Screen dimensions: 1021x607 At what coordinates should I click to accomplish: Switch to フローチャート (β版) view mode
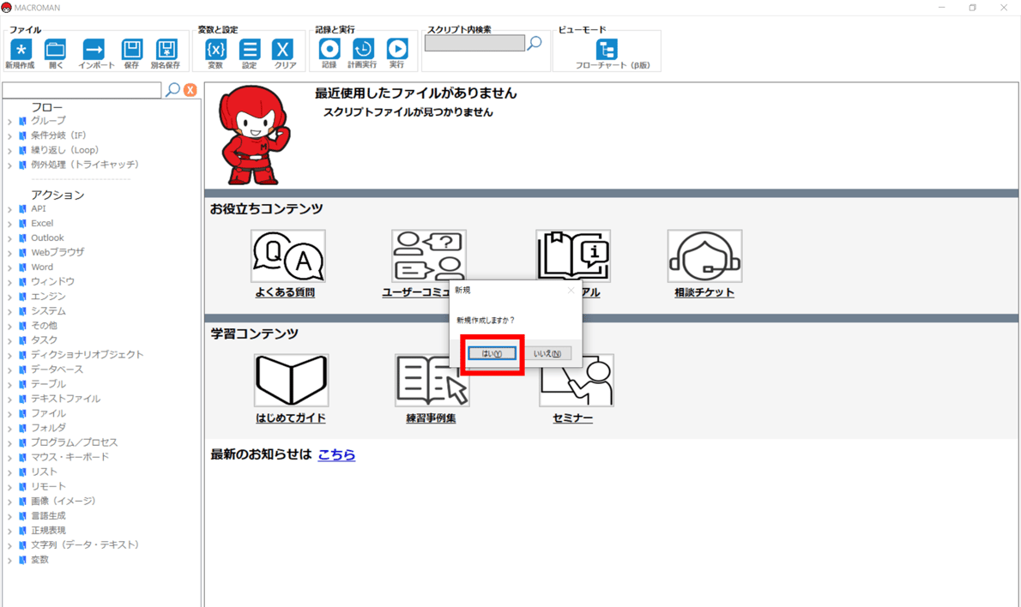[607, 50]
